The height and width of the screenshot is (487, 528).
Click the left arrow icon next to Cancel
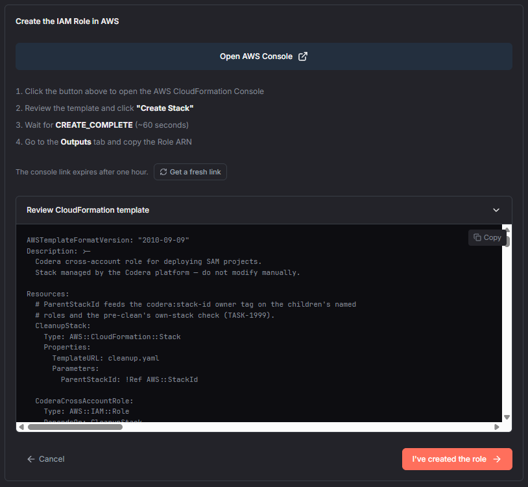coord(31,459)
